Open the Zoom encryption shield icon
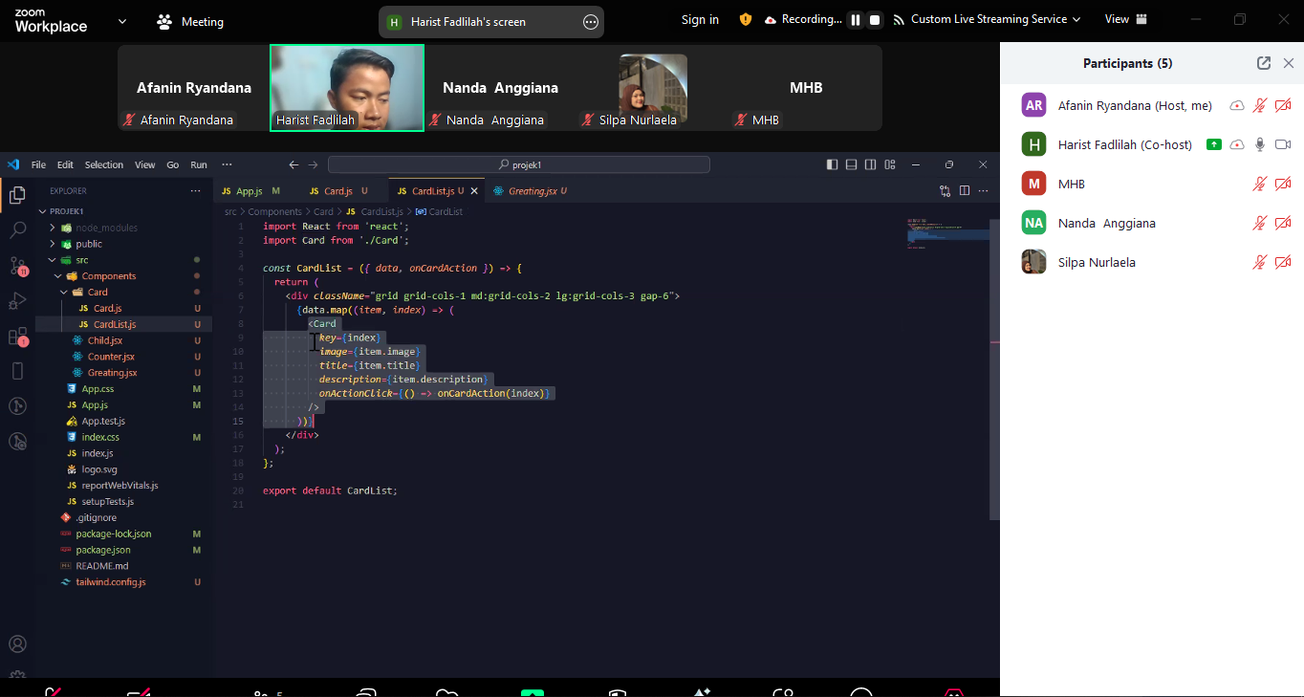The height and width of the screenshot is (697, 1304). [746, 19]
